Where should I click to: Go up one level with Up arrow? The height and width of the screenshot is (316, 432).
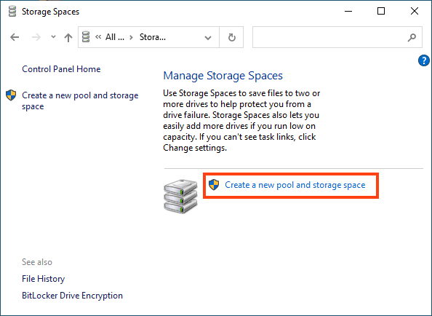pyautogui.click(x=68, y=37)
